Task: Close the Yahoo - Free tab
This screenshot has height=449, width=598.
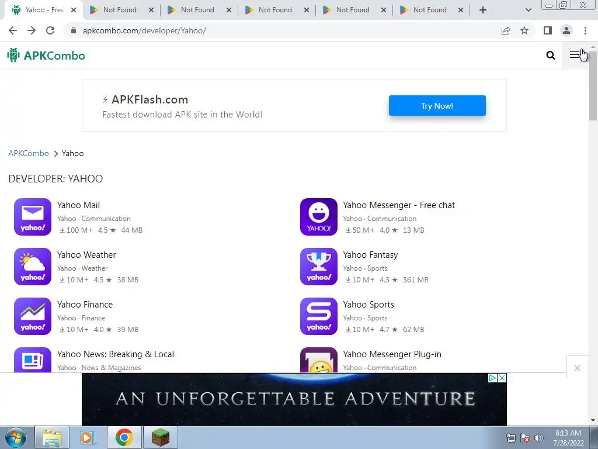Action: click(x=74, y=10)
